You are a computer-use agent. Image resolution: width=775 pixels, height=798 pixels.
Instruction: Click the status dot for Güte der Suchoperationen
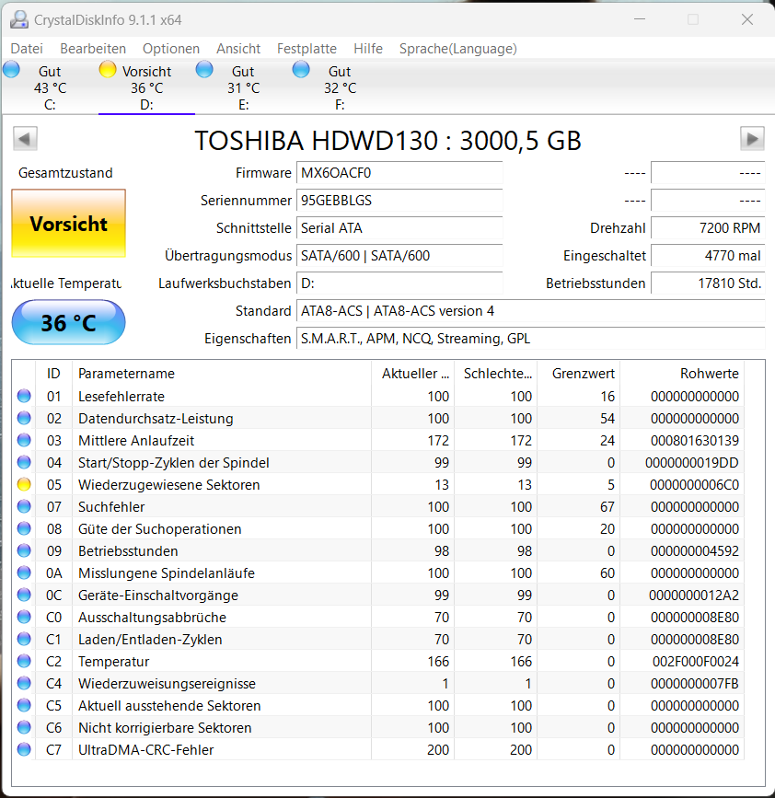pyautogui.click(x=24, y=528)
